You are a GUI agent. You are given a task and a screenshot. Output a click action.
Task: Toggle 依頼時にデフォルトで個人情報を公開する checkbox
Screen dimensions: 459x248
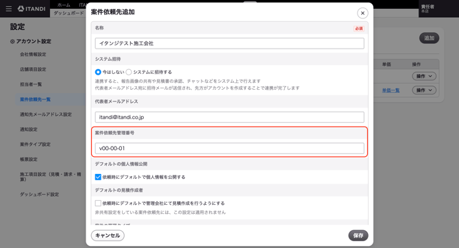click(x=98, y=177)
